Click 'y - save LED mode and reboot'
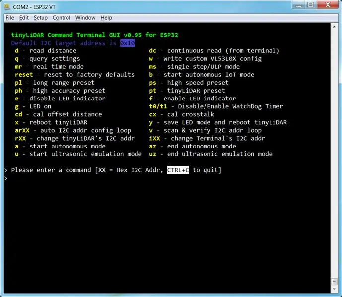342x297 pixels. tap(218, 122)
